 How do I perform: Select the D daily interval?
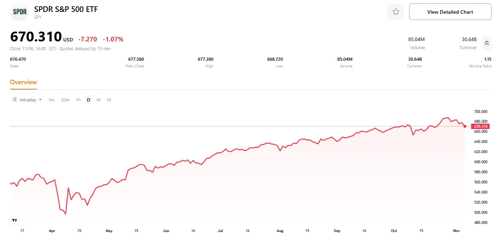click(88, 100)
